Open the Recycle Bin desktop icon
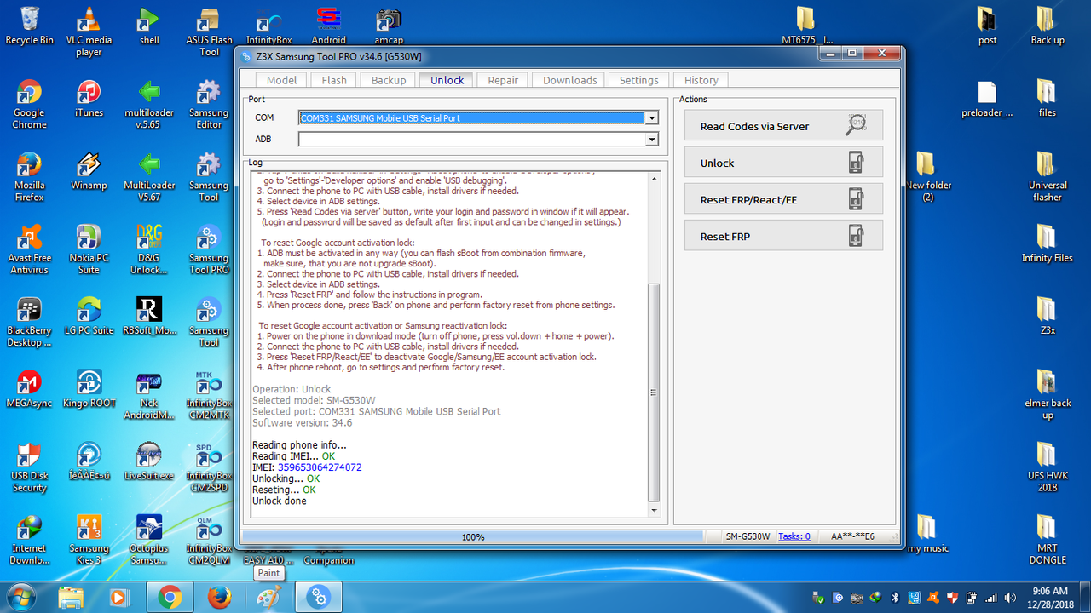 pyautogui.click(x=29, y=26)
